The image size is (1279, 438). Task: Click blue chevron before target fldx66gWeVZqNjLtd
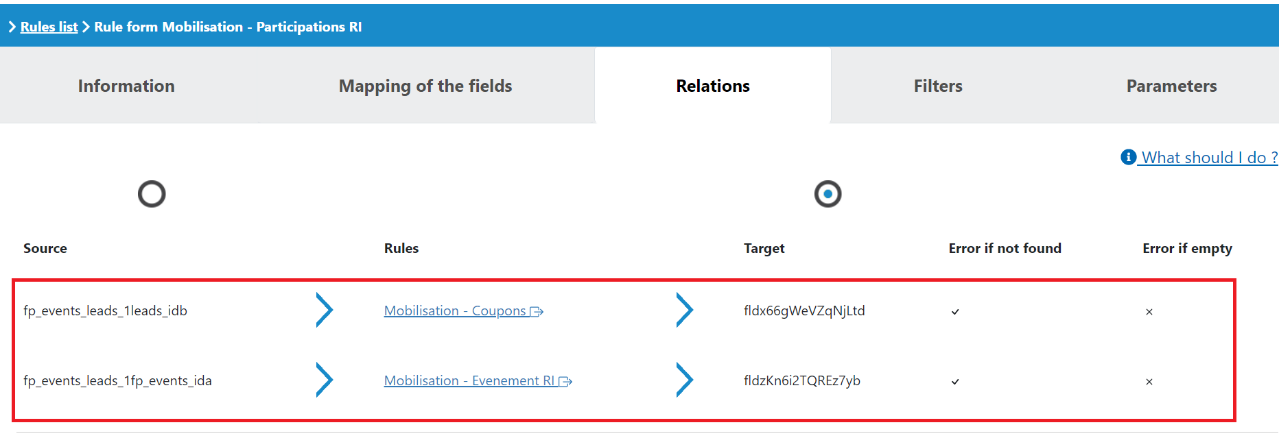[685, 310]
